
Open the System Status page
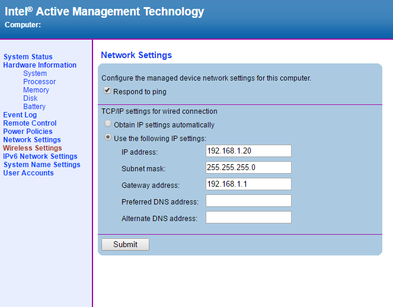(x=28, y=57)
